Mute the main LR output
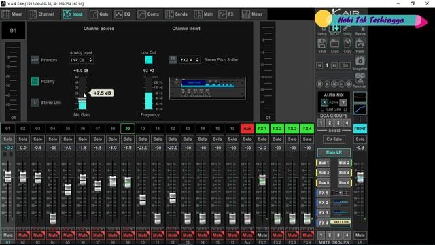 tap(360, 235)
